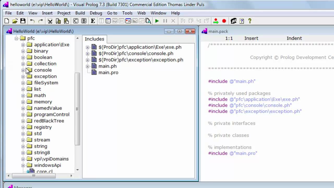Viewport: 334px width, 188px height.
Task: Click the #include main.pro line in editor
Action: coord(232,153)
